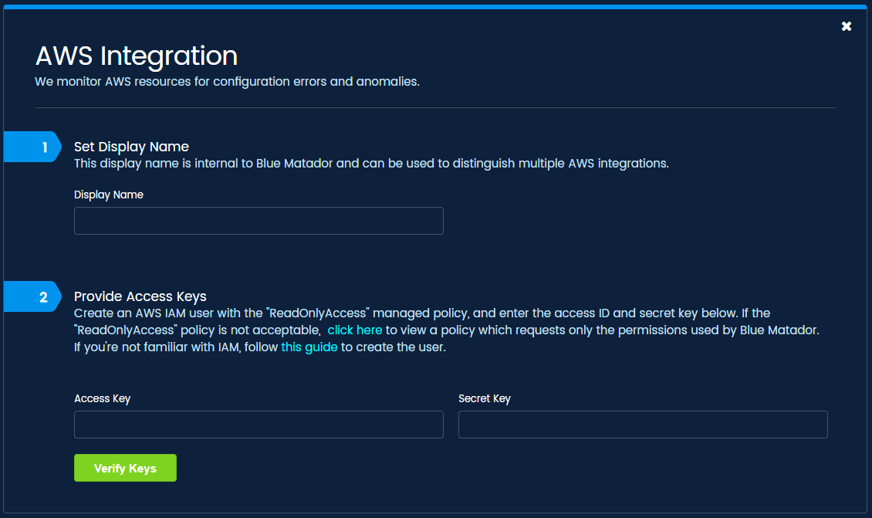Click the display name helper text
872x518 pixels.
click(x=371, y=163)
